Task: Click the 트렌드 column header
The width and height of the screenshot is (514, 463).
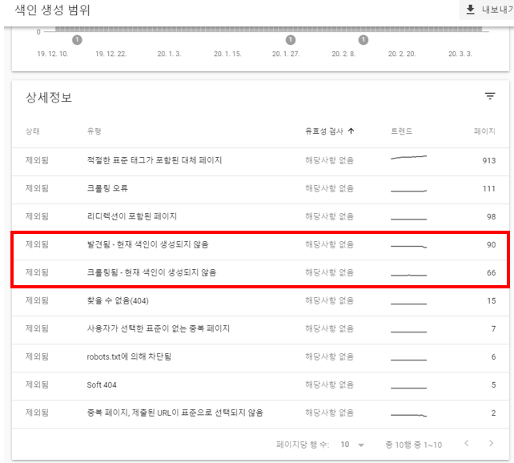Action: [x=402, y=131]
